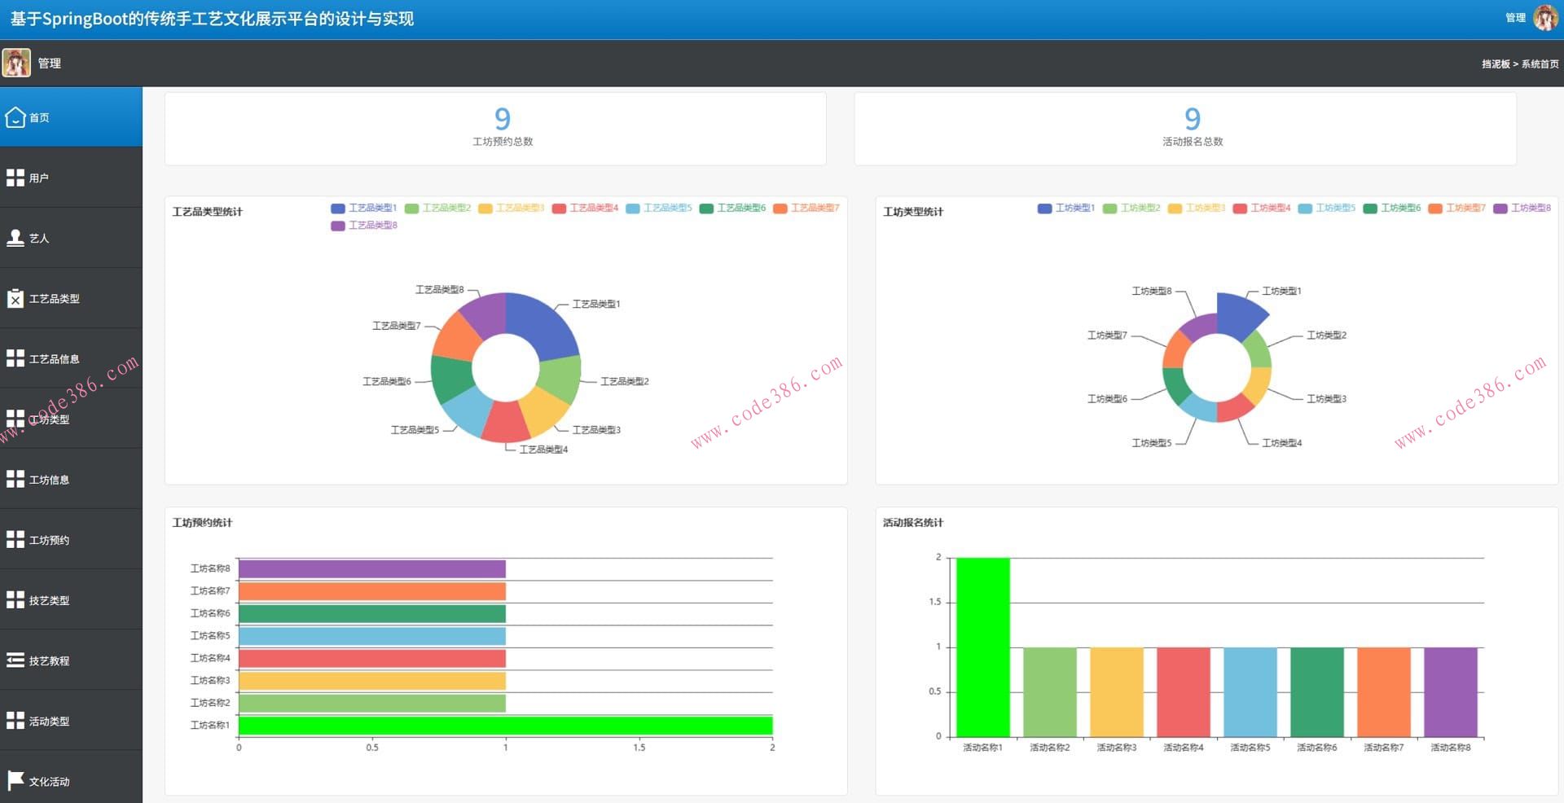Image resolution: width=1564 pixels, height=803 pixels.
Task: Click the orange 活动名称7 column
Action: [1384, 692]
